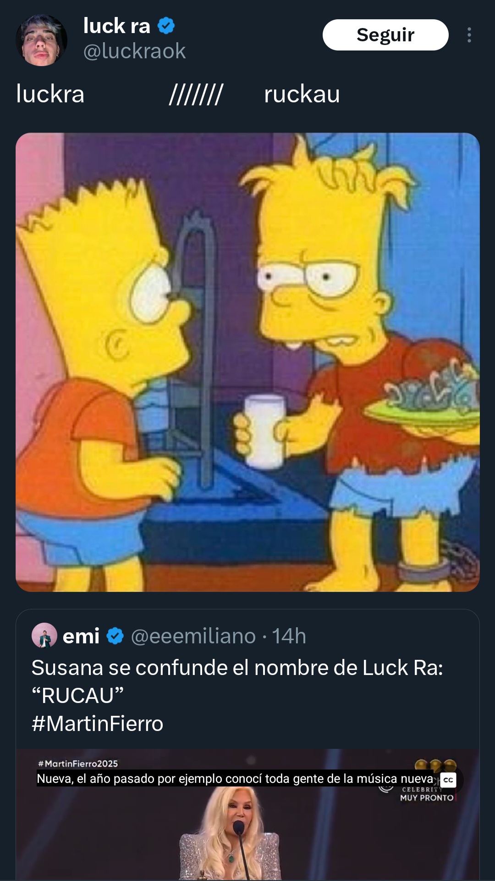Toggle closed captions with the CC icon
This screenshot has height=881, width=495.
448,780
